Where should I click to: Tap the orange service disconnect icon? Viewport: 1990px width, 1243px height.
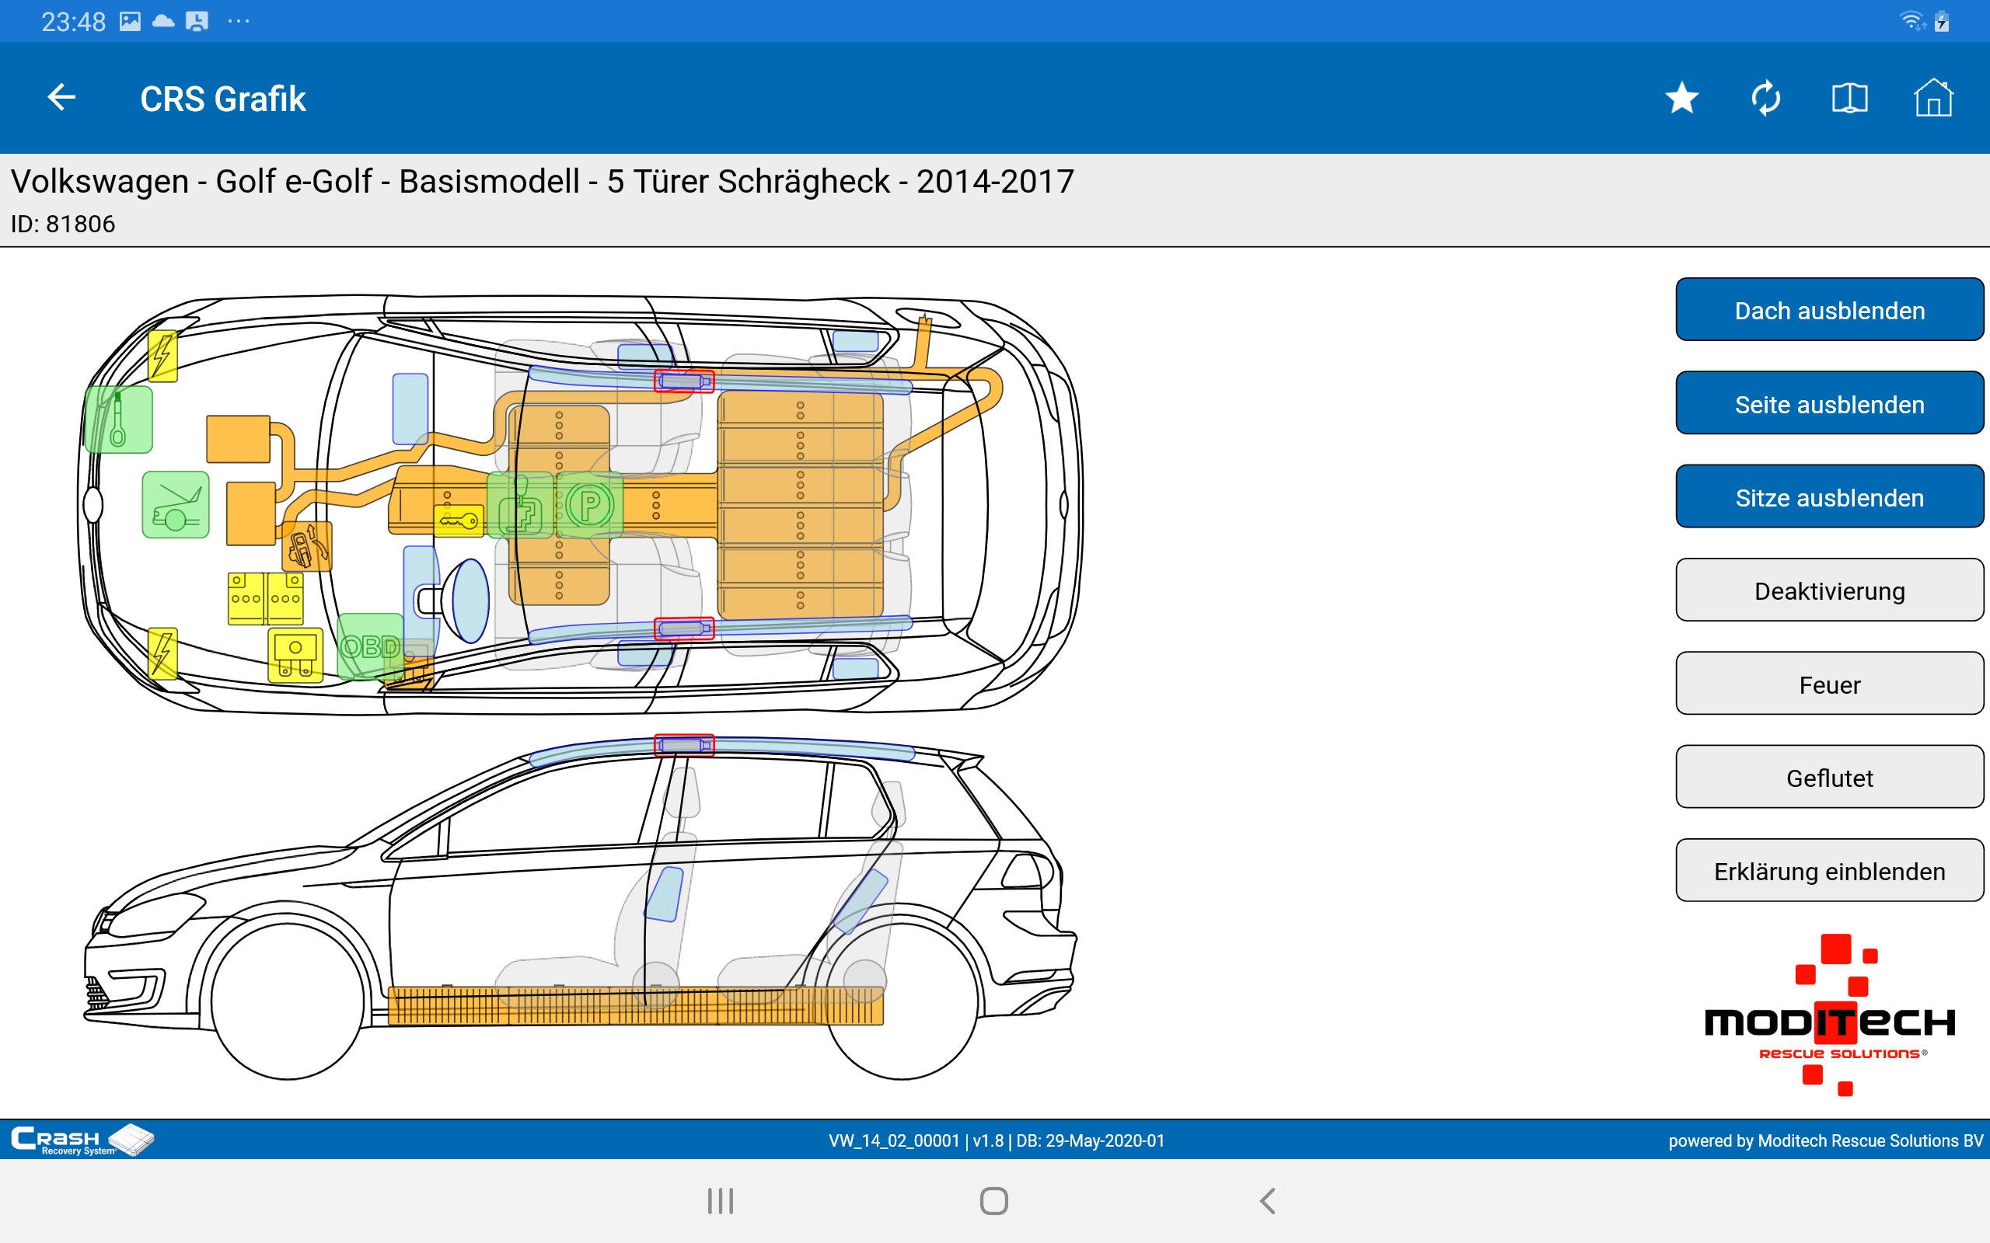307,547
